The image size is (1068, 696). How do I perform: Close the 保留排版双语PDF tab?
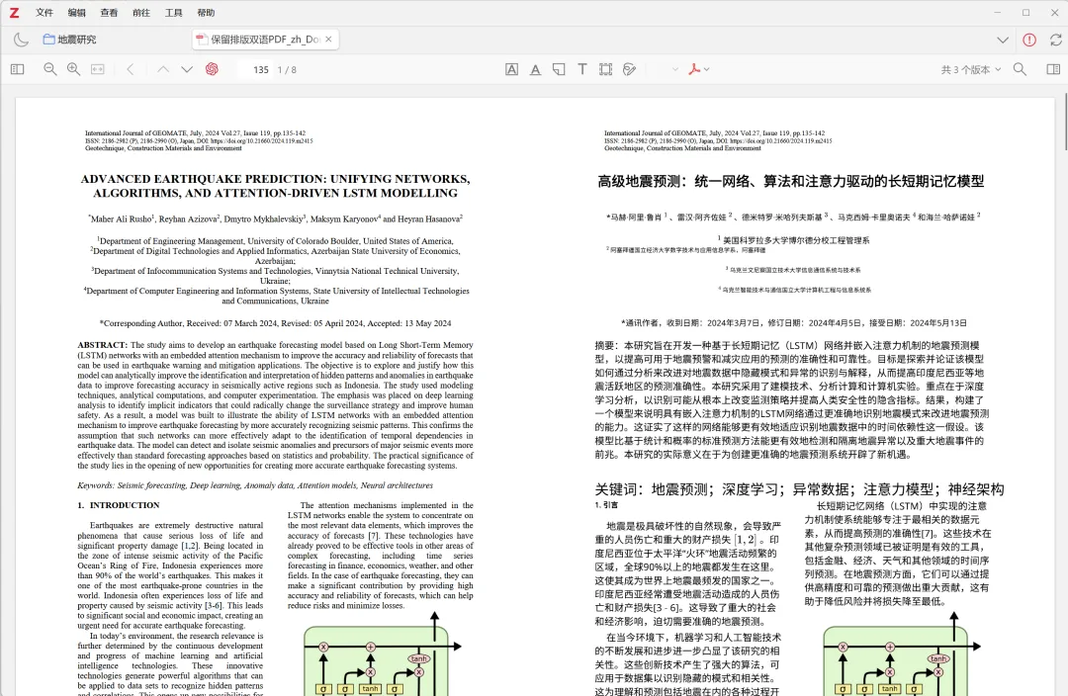(x=329, y=40)
